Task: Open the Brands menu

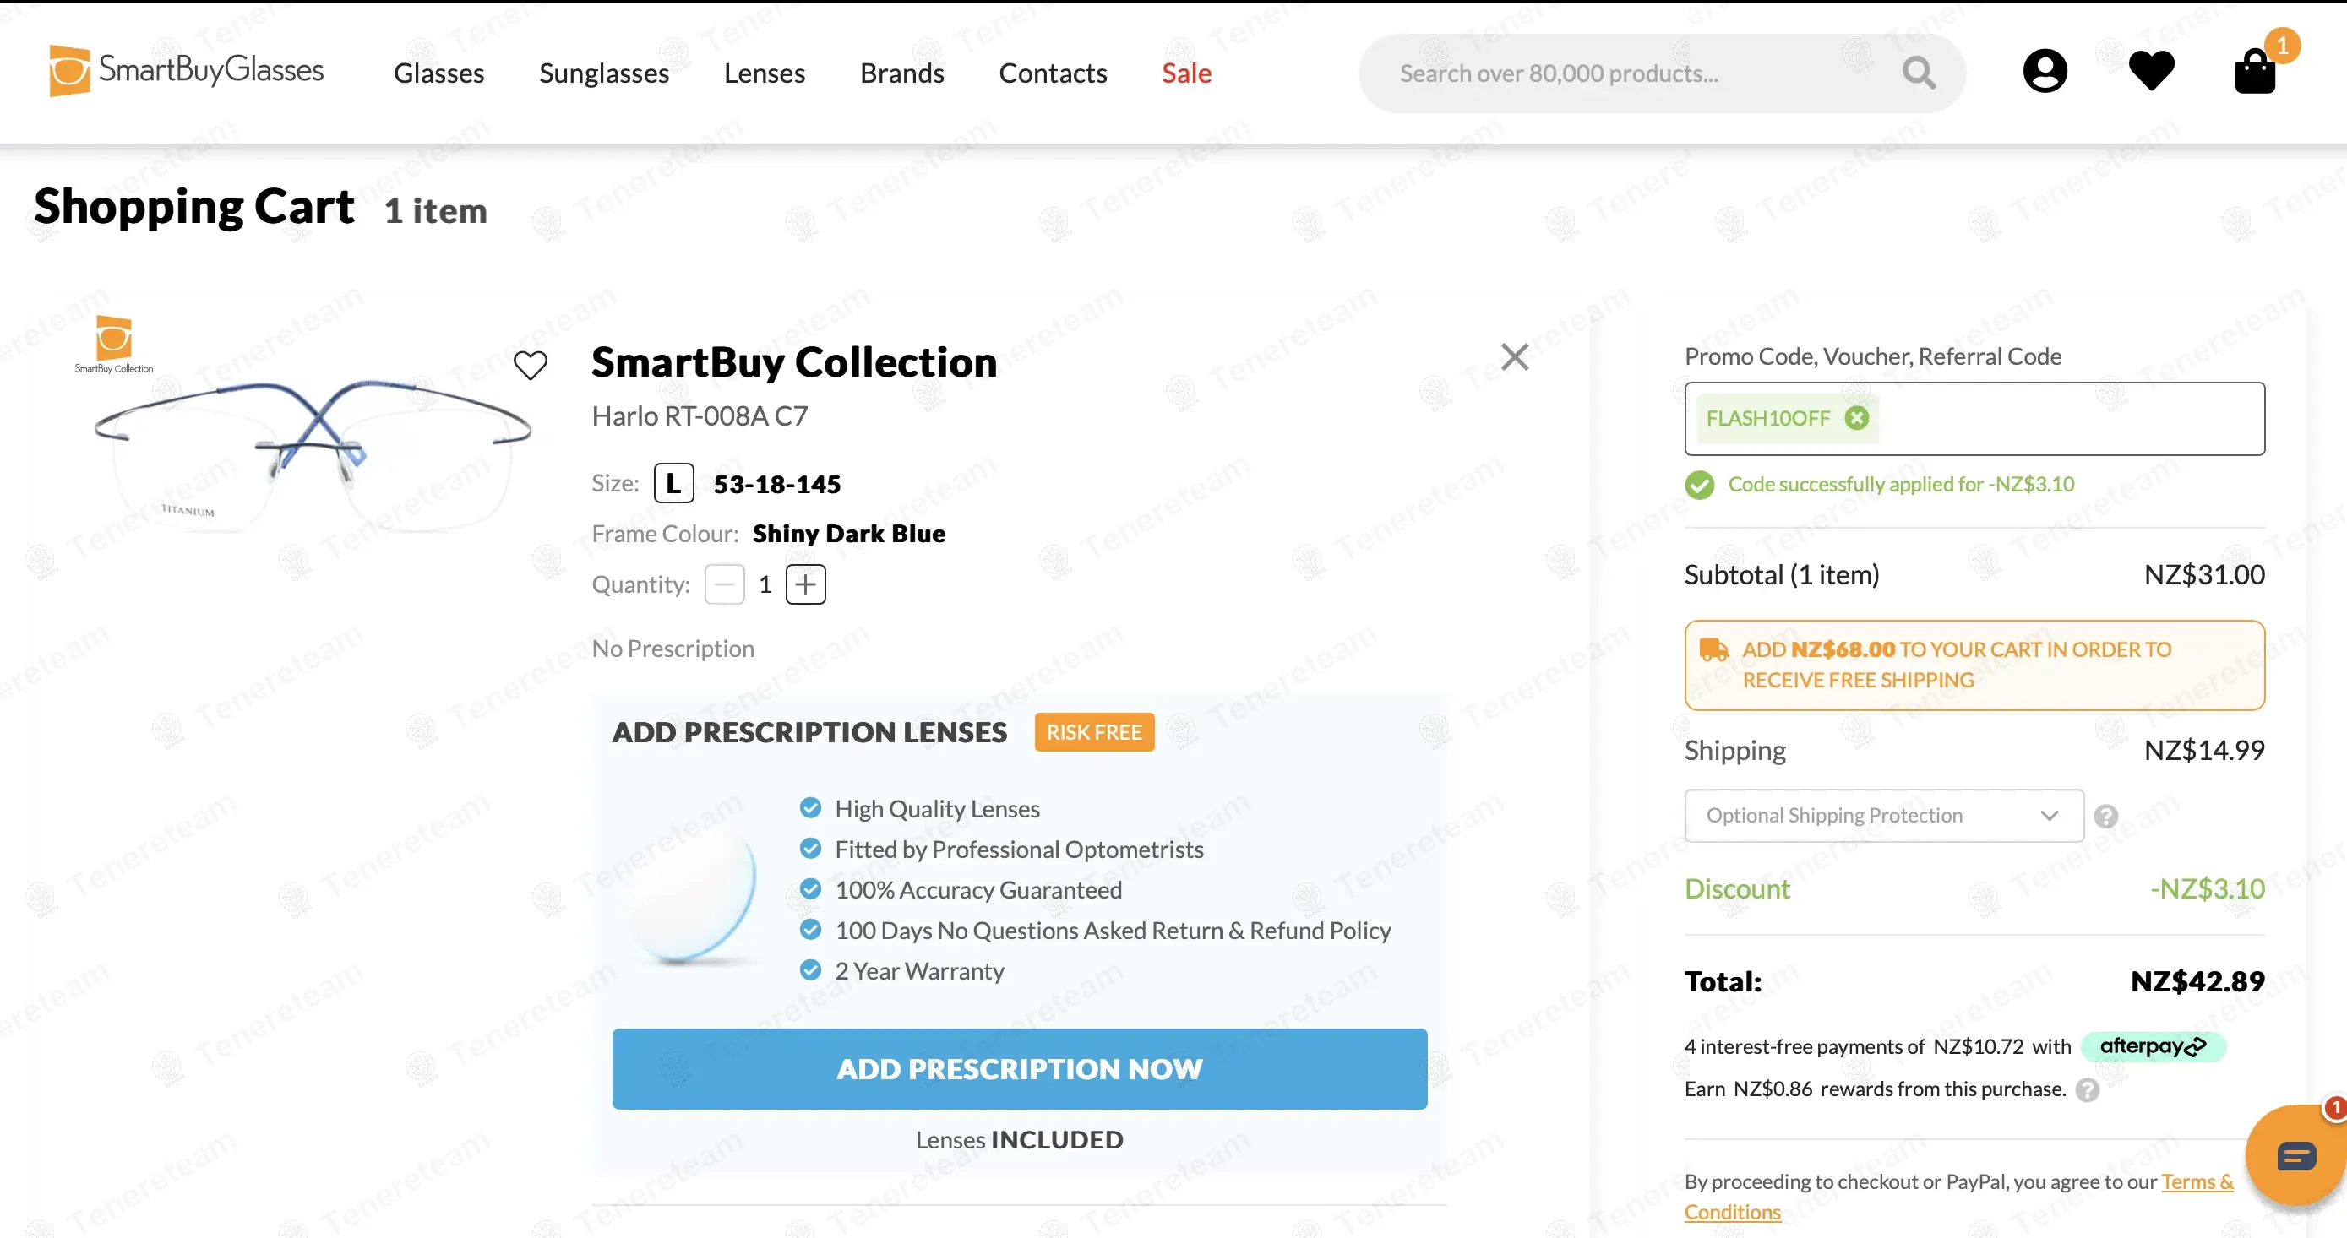Action: pyautogui.click(x=902, y=73)
